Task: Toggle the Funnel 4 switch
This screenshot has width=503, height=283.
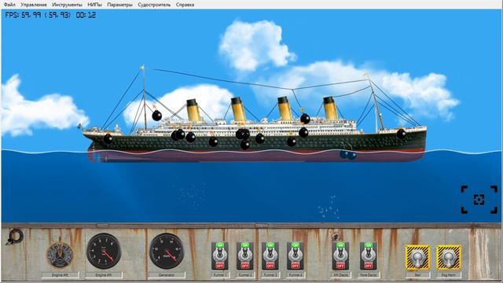Action: tap(296, 255)
